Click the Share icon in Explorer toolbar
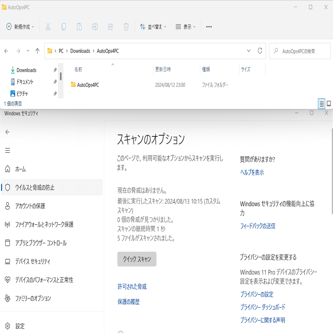The width and height of the screenshot is (333, 333). (x=110, y=26)
